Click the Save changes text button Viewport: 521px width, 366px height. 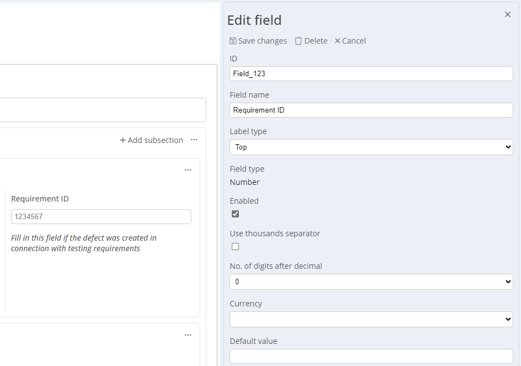[263, 41]
